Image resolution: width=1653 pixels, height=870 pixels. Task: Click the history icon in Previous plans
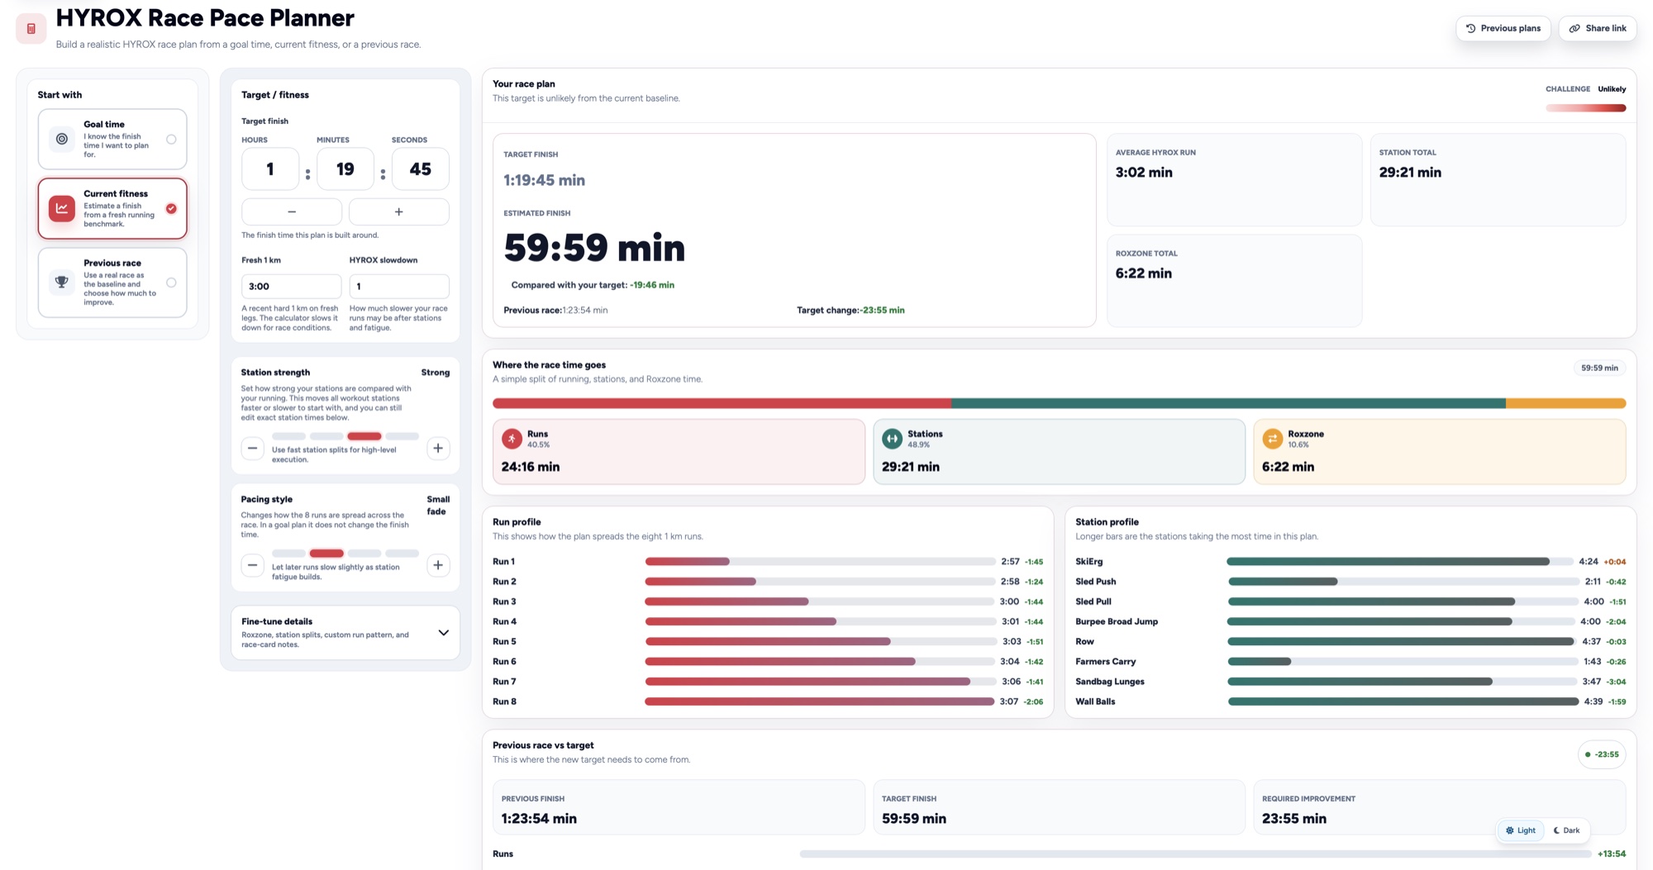pyautogui.click(x=1471, y=28)
